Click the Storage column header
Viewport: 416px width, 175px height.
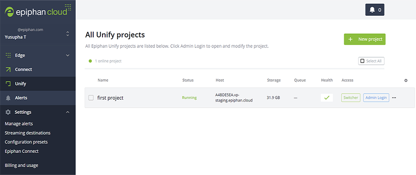(x=274, y=80)
